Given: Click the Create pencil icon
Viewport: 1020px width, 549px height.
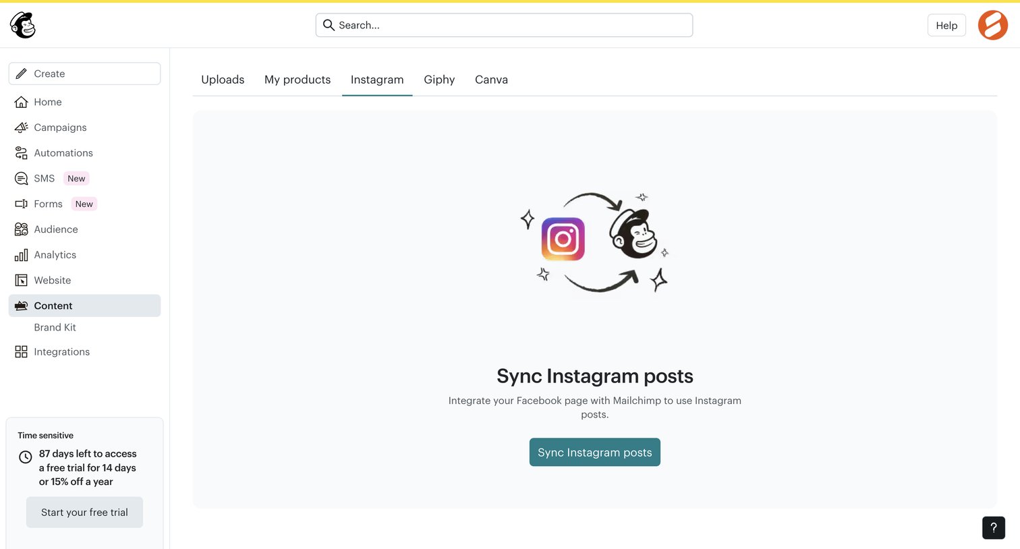Looking at the screenshot, I should (x=22, y=74).
